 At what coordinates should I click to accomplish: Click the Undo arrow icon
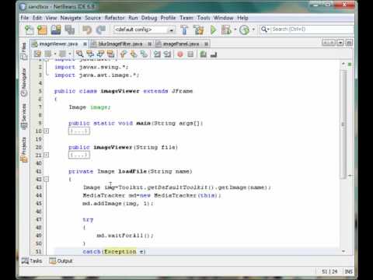coord(87,30)
